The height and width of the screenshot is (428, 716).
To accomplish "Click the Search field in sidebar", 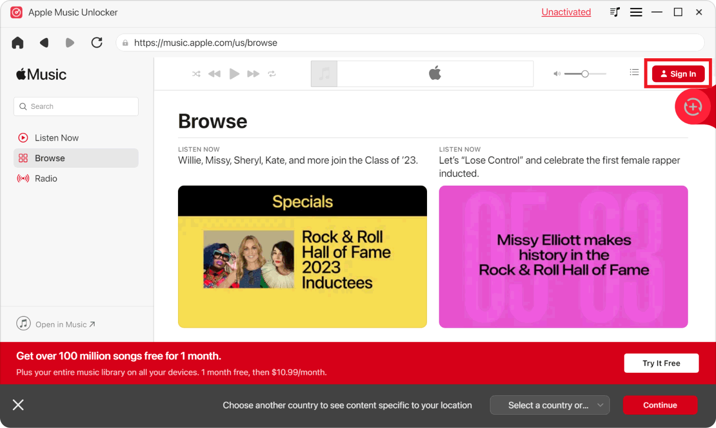I will pos(76,106).
